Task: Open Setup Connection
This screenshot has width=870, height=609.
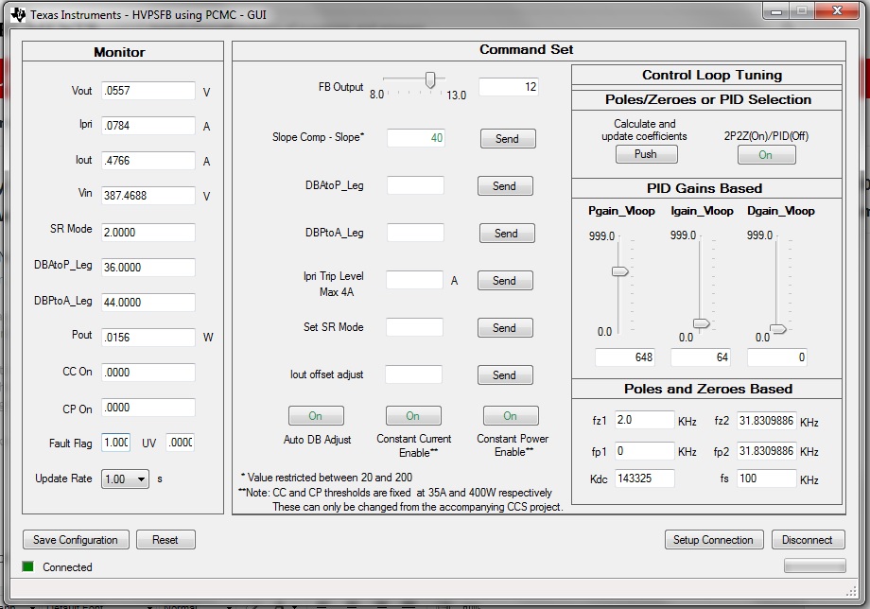Action: (714, 539)
